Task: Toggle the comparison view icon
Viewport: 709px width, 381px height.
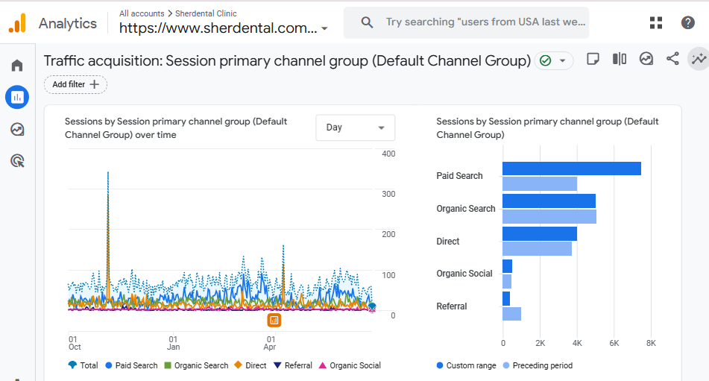Action: coord(620,59)
